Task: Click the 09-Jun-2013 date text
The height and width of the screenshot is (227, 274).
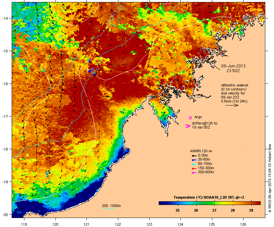Action: (x=233, y=66)
